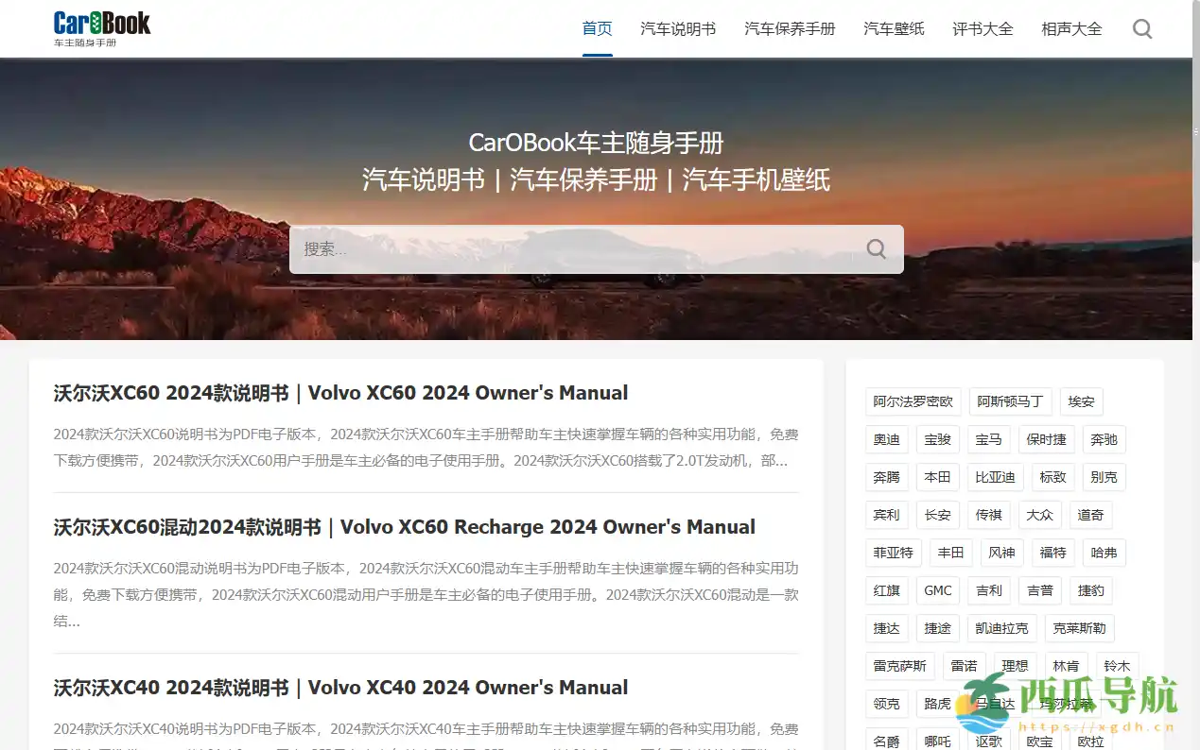Select the 首页 menu item
The width and height of the screenshot is (1200, 750).
(597, 28)
